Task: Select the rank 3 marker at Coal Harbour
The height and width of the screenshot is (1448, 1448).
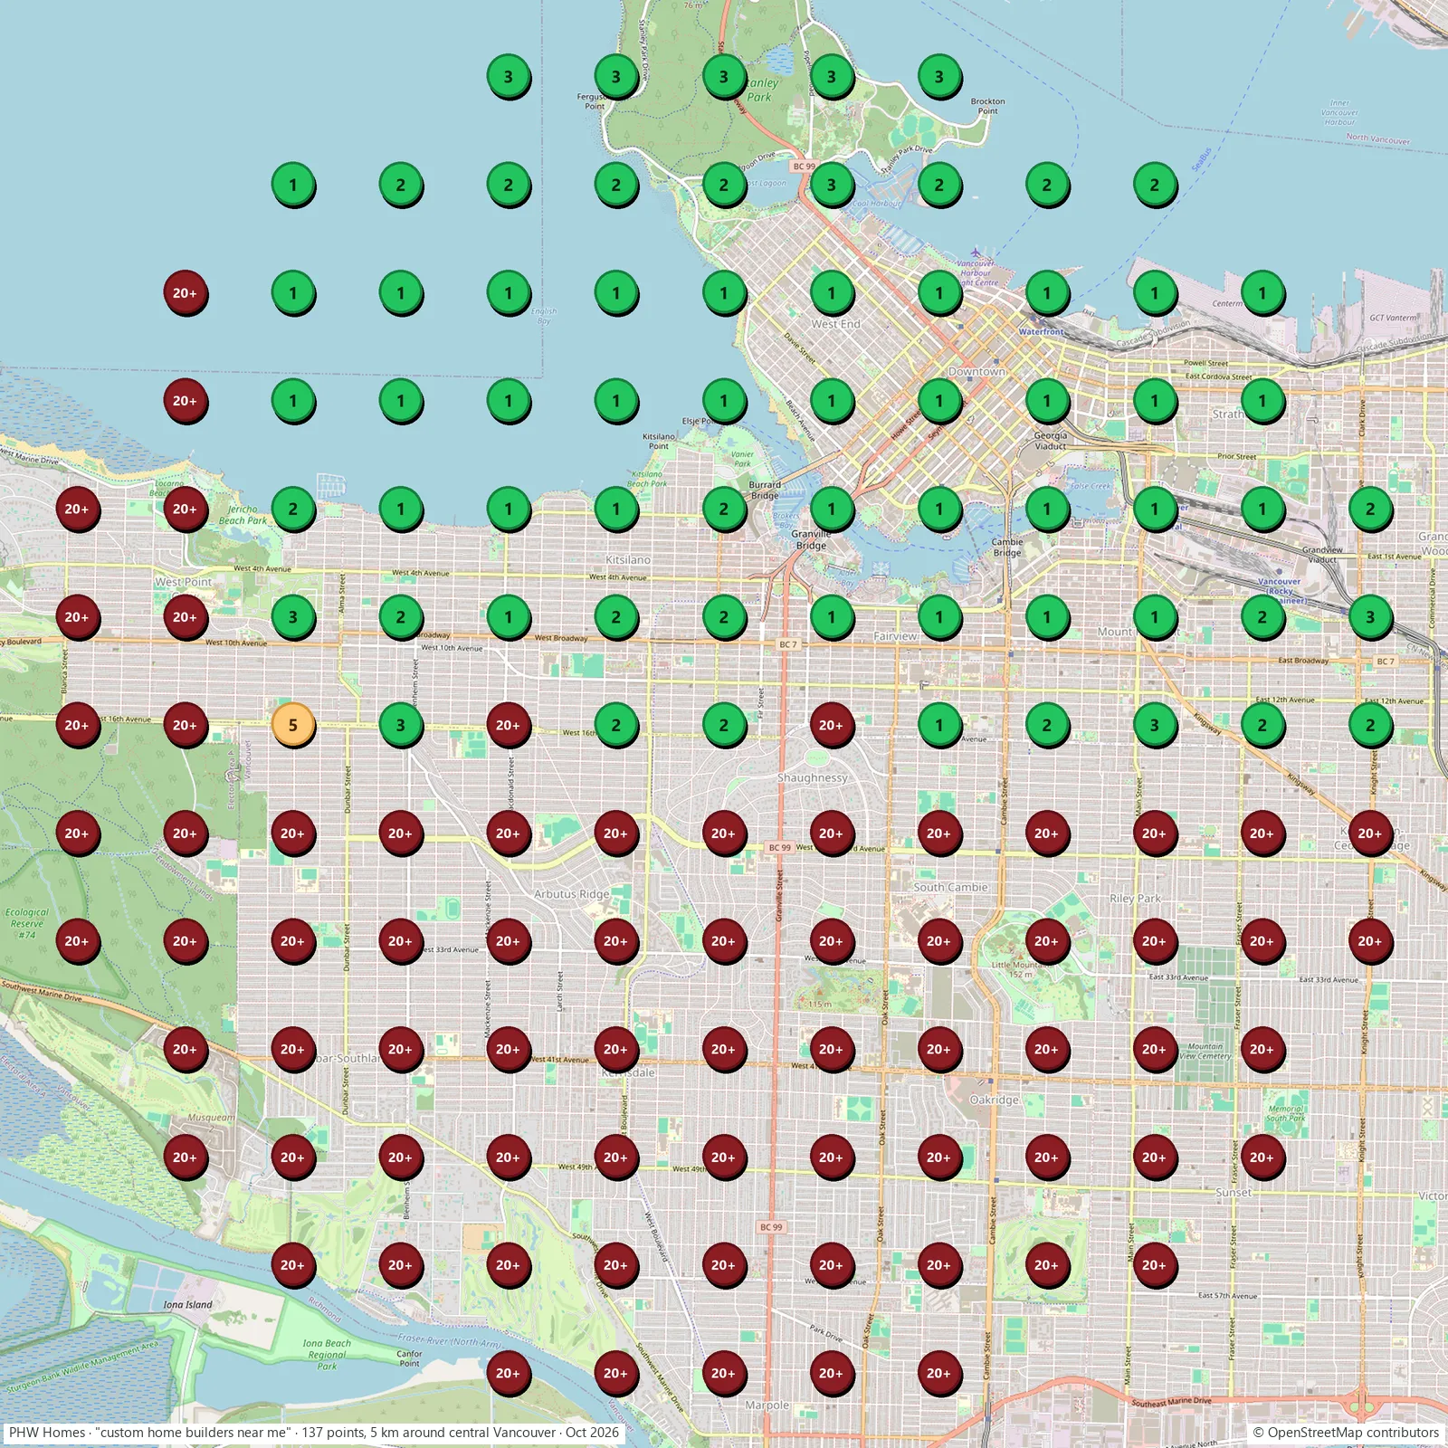Action: 832,186
